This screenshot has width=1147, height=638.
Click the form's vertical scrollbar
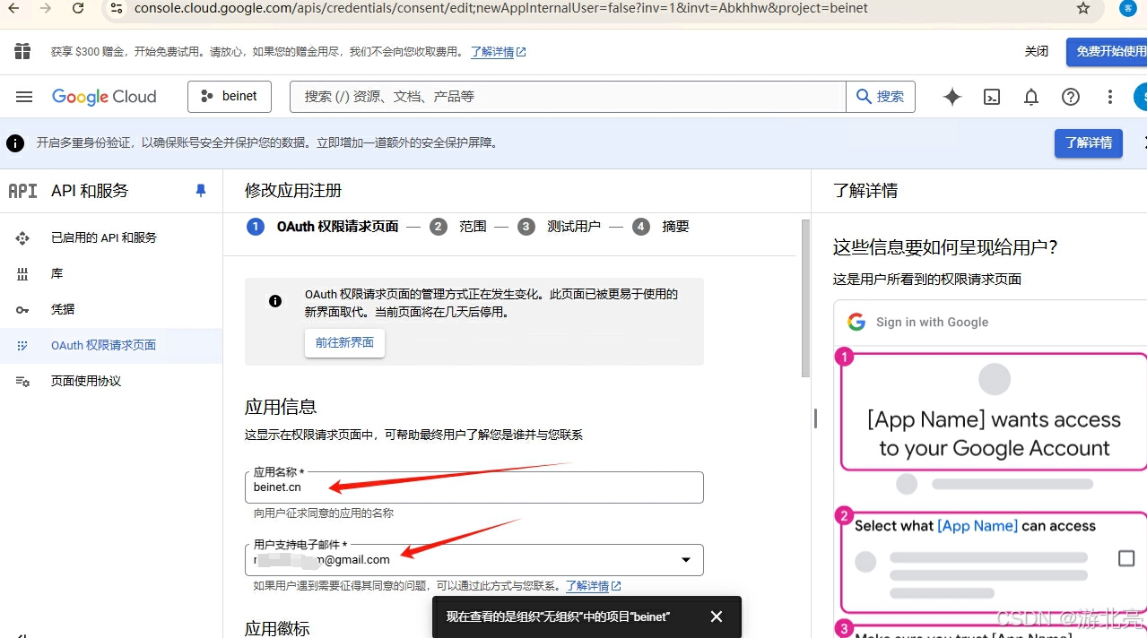[804, 300]
